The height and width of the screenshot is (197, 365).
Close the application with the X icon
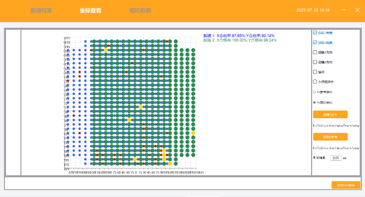point(357,10)
